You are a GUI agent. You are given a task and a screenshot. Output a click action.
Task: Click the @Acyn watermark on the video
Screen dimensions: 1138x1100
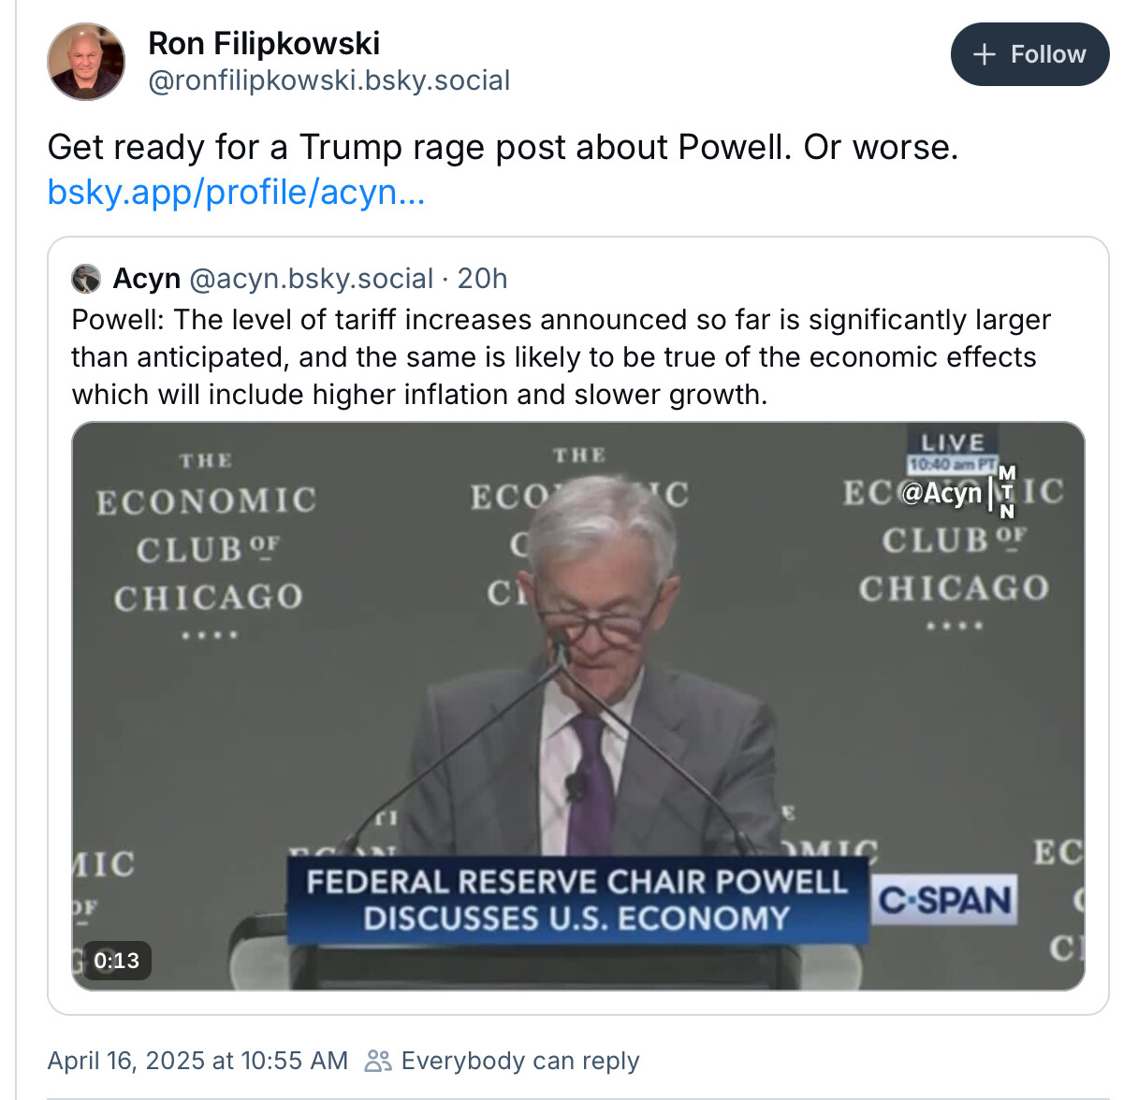pyautogui.click(x=941, y=493)
